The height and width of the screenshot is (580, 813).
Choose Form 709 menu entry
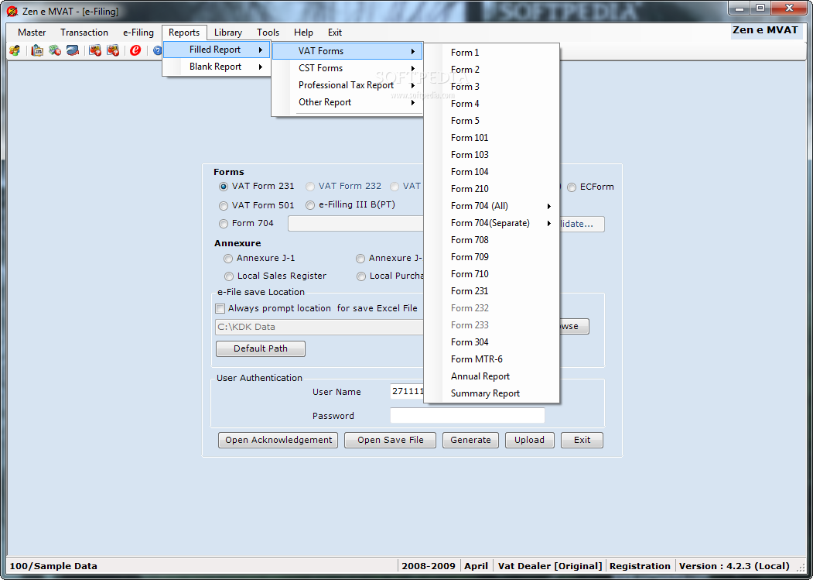pyautogui.click(x=491, y=257)
